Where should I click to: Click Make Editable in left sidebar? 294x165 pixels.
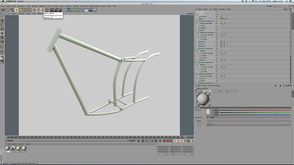pyautogui.click(x=2, y=15)
